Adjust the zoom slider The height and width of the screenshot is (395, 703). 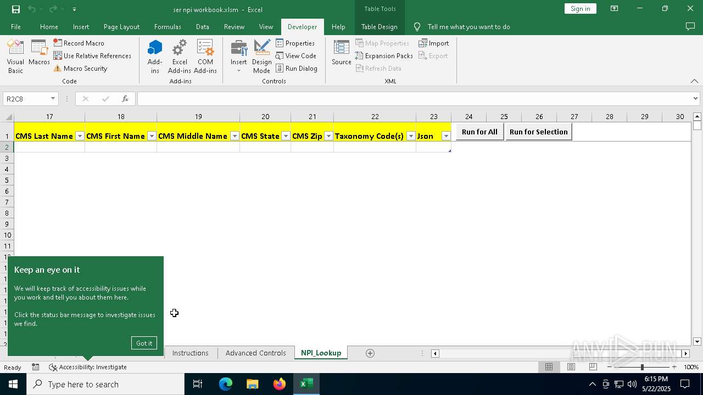click(641, 367)
